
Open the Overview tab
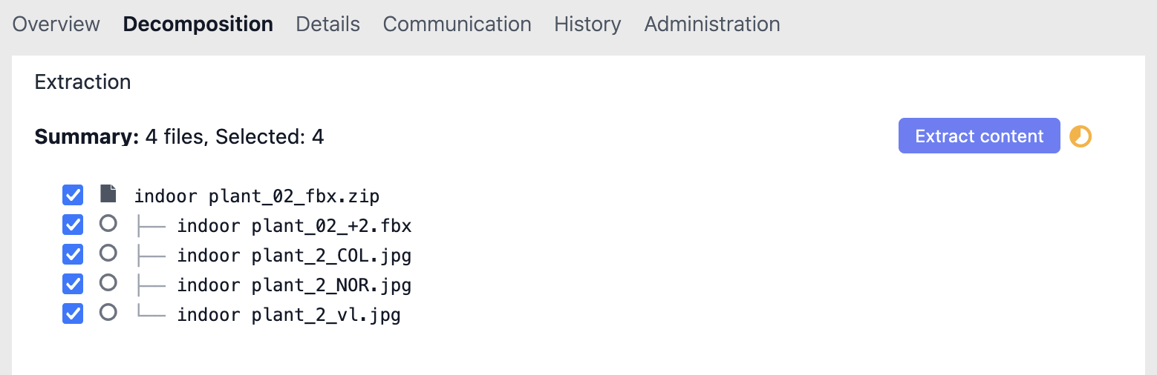tap(56, 24)
